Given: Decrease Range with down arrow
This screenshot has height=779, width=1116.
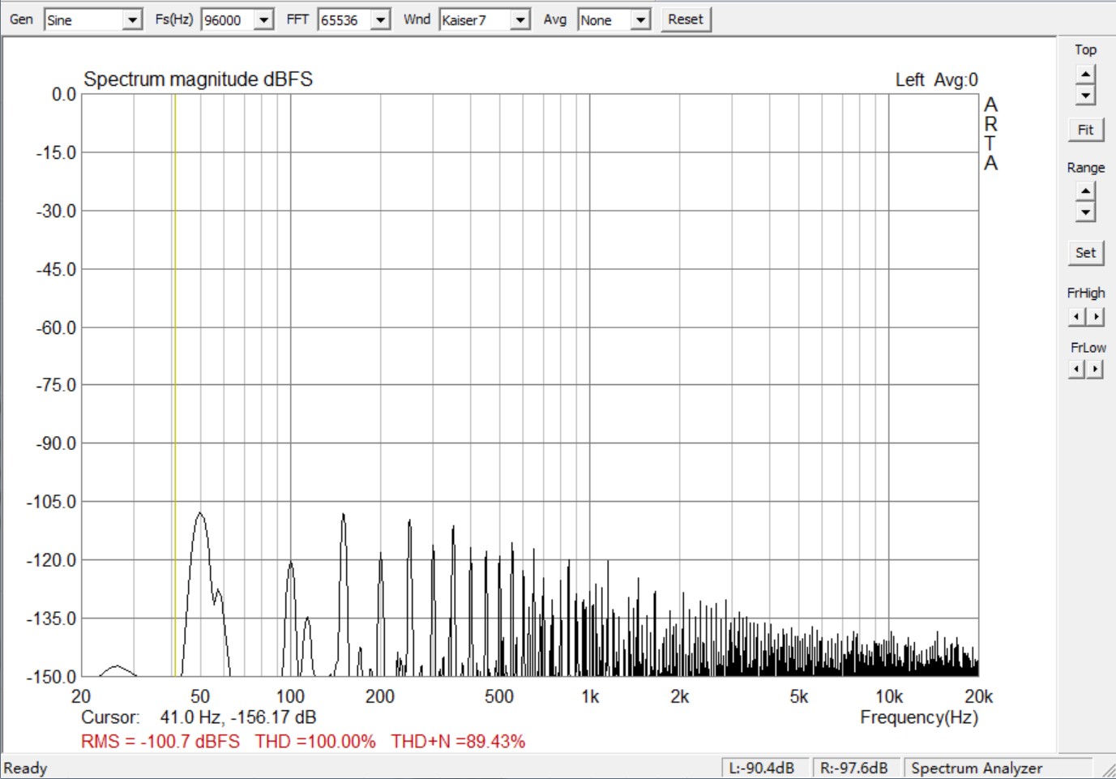Looking at the screenshot, I should [1086, 212].
